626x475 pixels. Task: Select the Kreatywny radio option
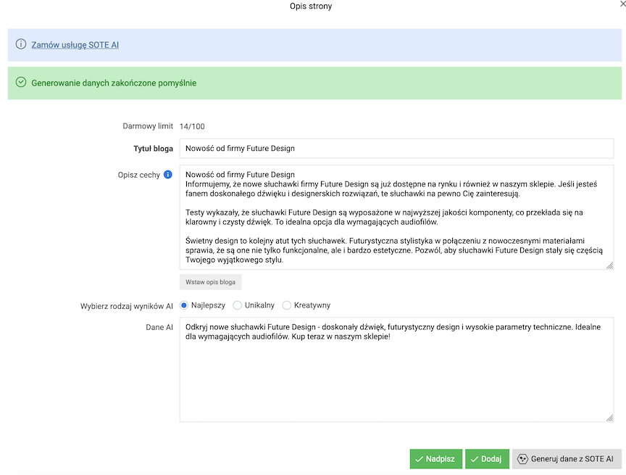(x=287, y=305)
